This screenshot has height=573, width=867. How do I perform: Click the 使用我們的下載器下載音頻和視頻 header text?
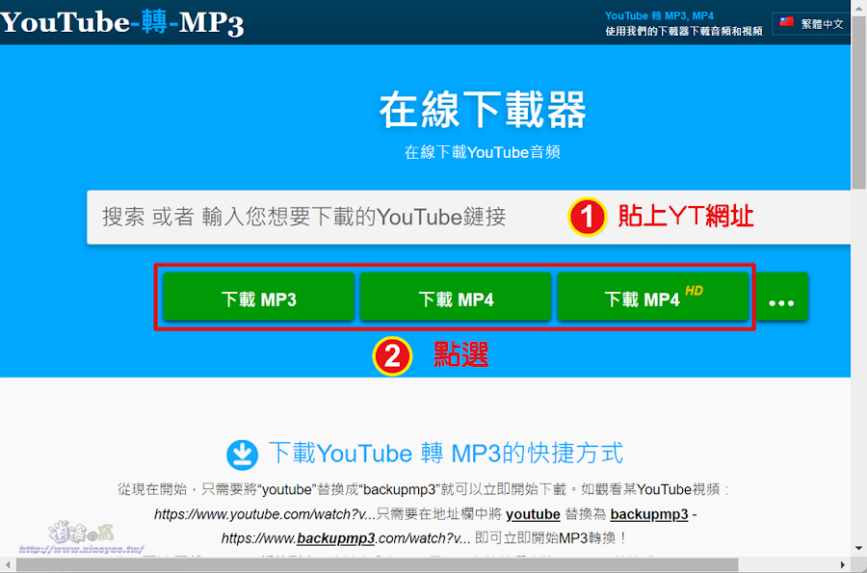(x=684, y=31)
